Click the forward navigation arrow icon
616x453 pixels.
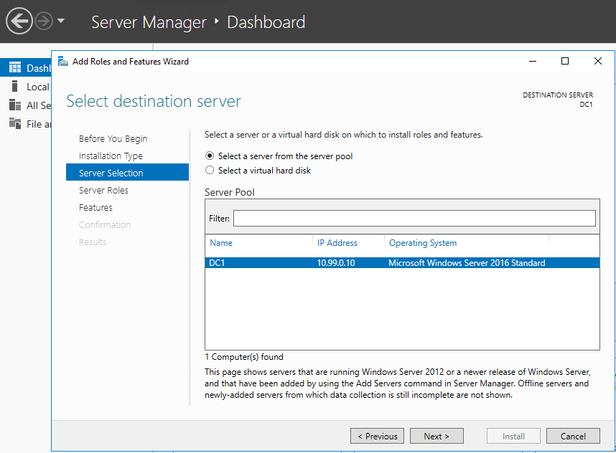(x=44, y=22)
